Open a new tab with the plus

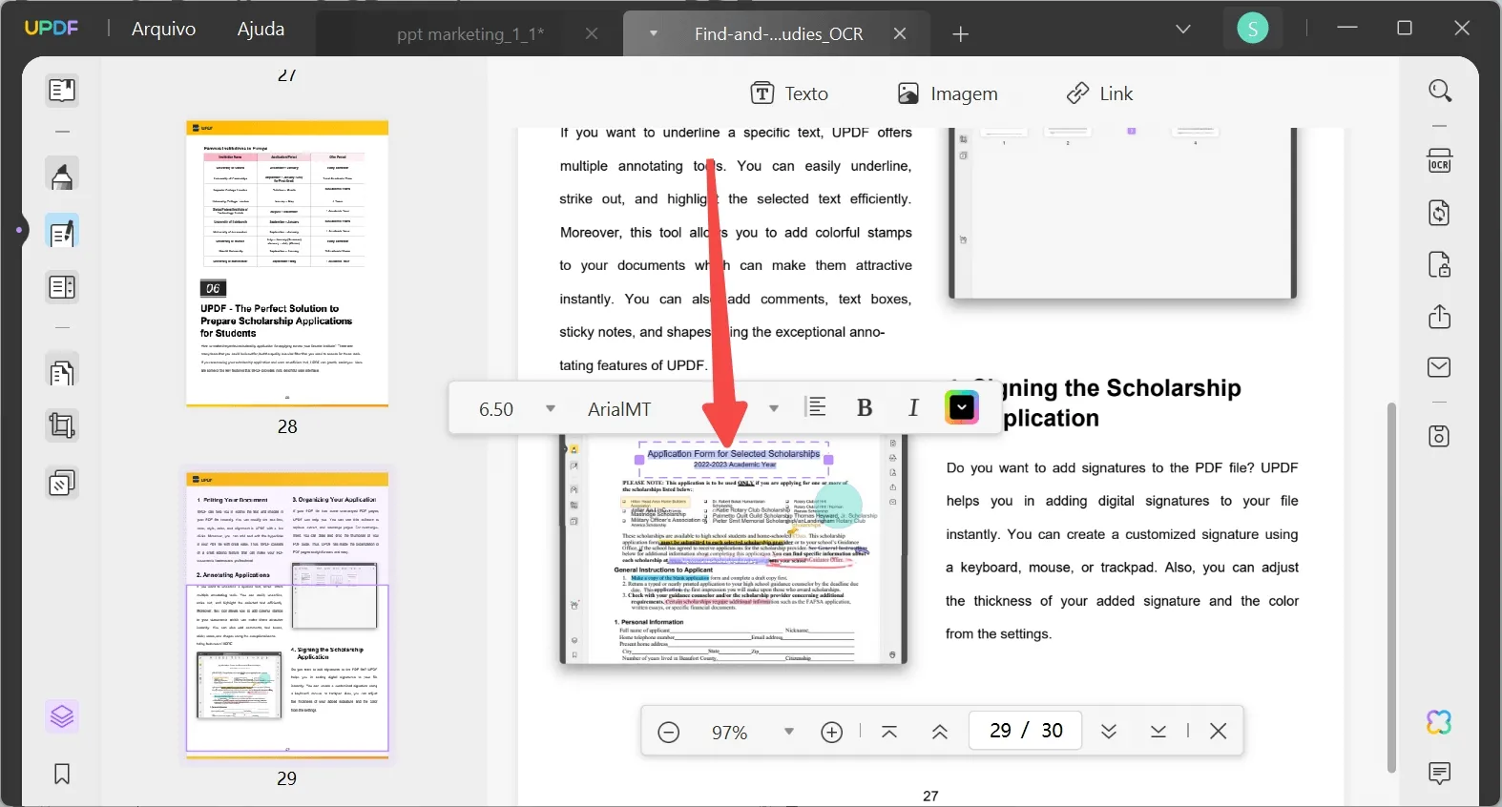pos(961,34)
